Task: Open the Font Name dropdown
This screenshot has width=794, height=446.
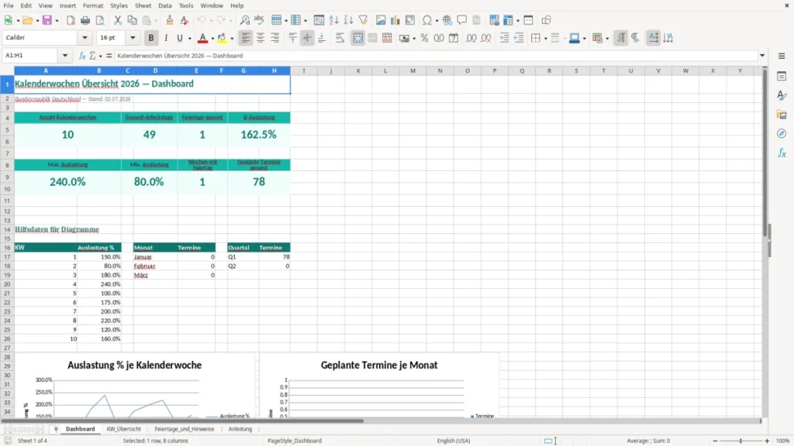Action: 85,38
